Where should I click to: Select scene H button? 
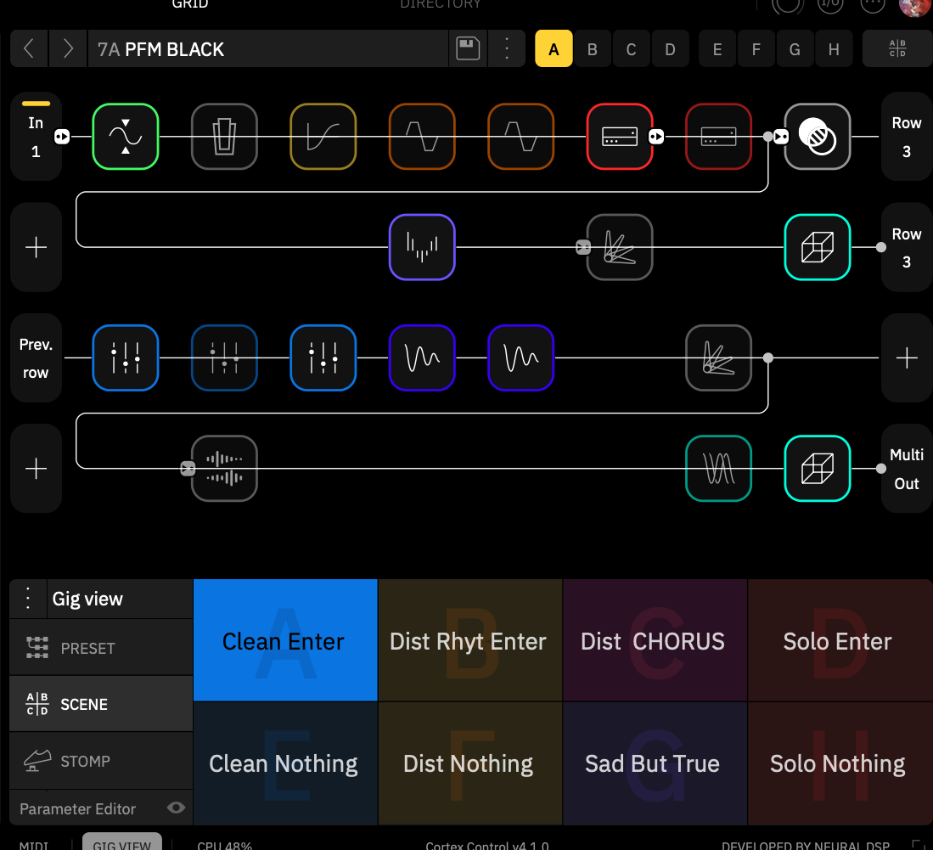click(834, 48)
